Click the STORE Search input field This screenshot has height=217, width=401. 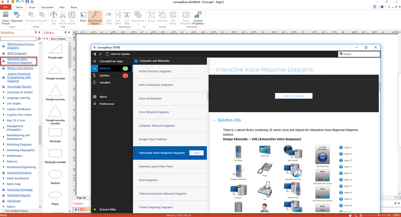(x=359, y=54)
